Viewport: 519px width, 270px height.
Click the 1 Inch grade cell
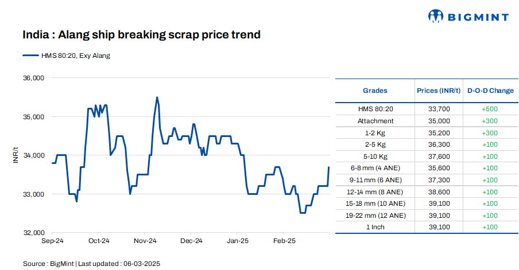coord(375,228)
